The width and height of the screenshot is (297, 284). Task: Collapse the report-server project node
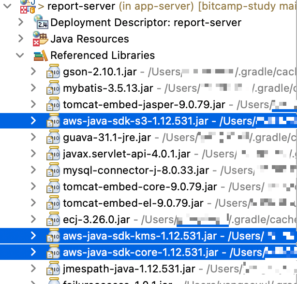click(7, 6)
